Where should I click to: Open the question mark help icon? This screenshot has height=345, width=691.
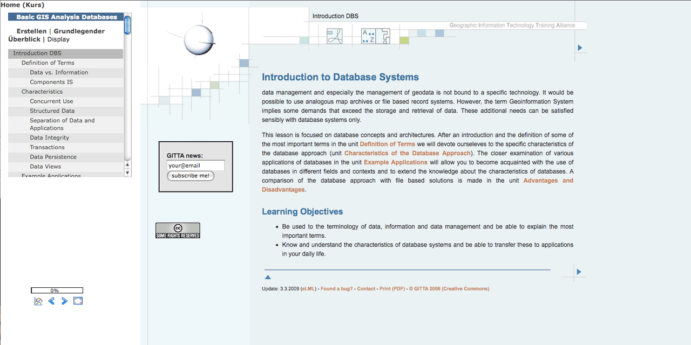(x=383, y=36)
